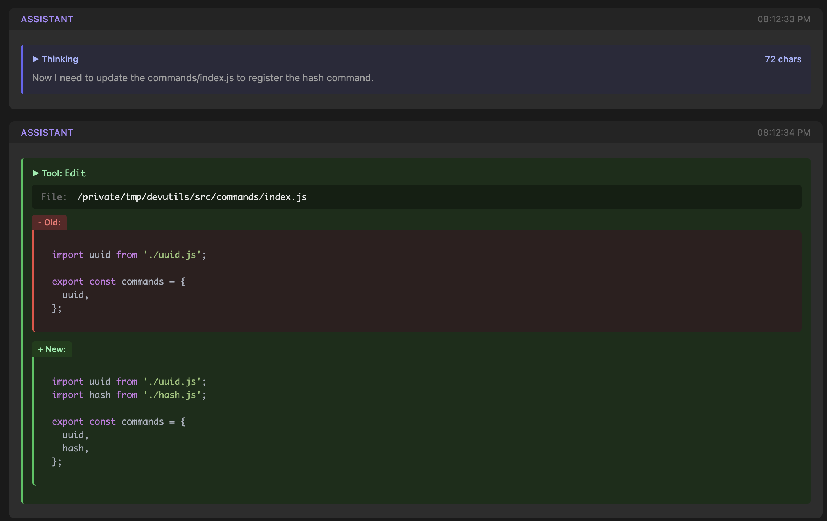Click the purple thinking accent bar

(x=23, y=69)
